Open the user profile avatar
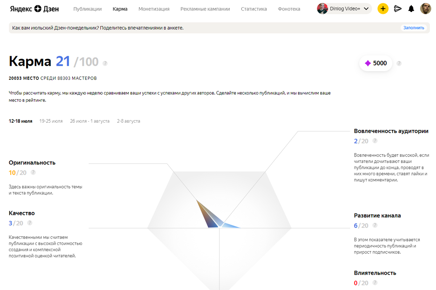Image resolution: width=436 pixels, height=290 pixels. pyautogui.click(x=426, y=9)
